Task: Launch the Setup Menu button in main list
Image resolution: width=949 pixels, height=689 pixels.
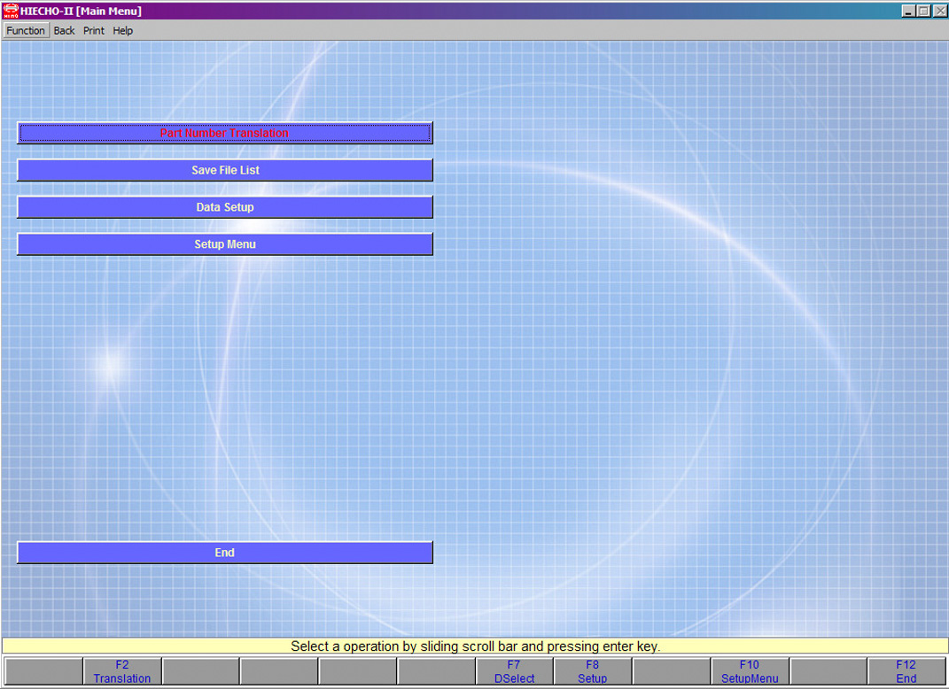Action: click(225, 244)
